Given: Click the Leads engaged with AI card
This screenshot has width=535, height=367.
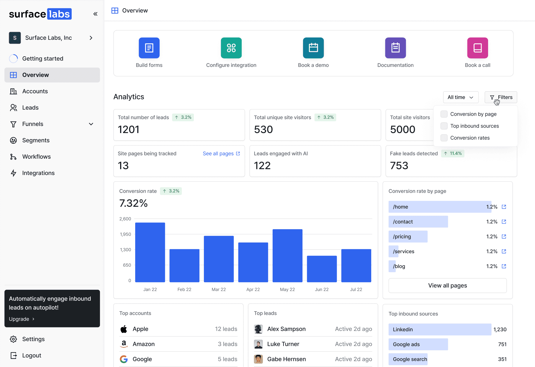Looking at the screenshot, I should coord(315,161).
